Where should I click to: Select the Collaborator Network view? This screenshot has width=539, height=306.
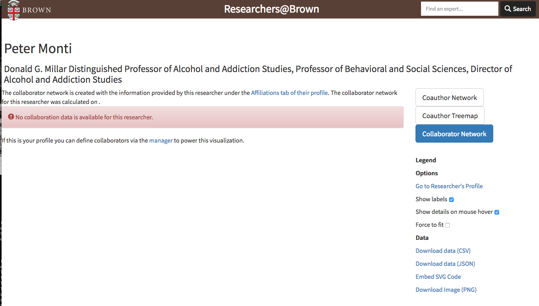coord(454,134)
